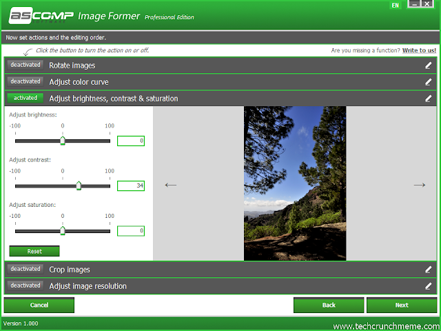The image size is (441, 331).
Task: Click the saturation slider handle
Action: pyautogui.click(x=63, y=231)
